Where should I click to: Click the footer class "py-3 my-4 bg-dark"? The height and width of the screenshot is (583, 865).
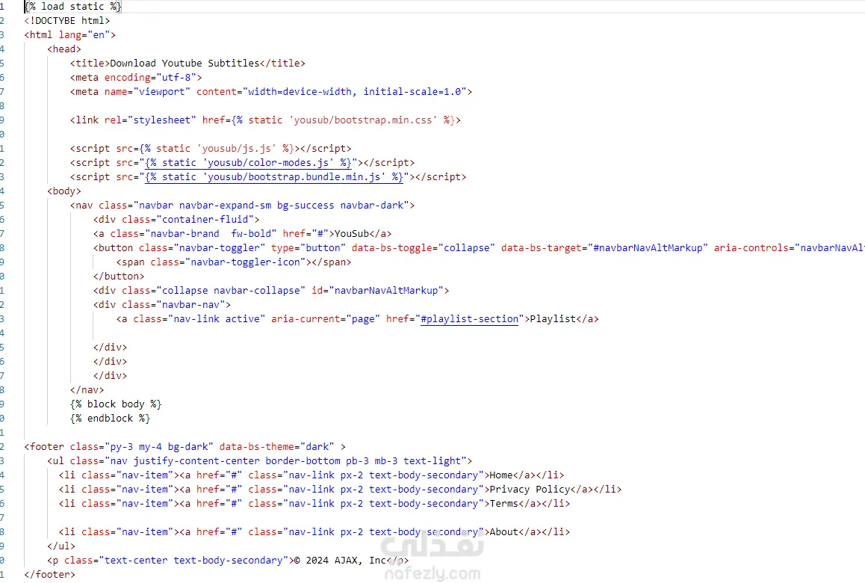click(x=159, y=447)
